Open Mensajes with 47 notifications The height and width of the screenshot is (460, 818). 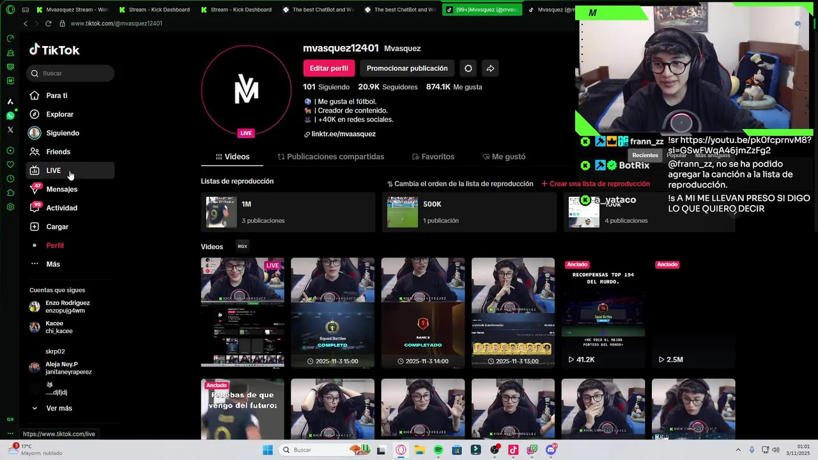[70, 189]
